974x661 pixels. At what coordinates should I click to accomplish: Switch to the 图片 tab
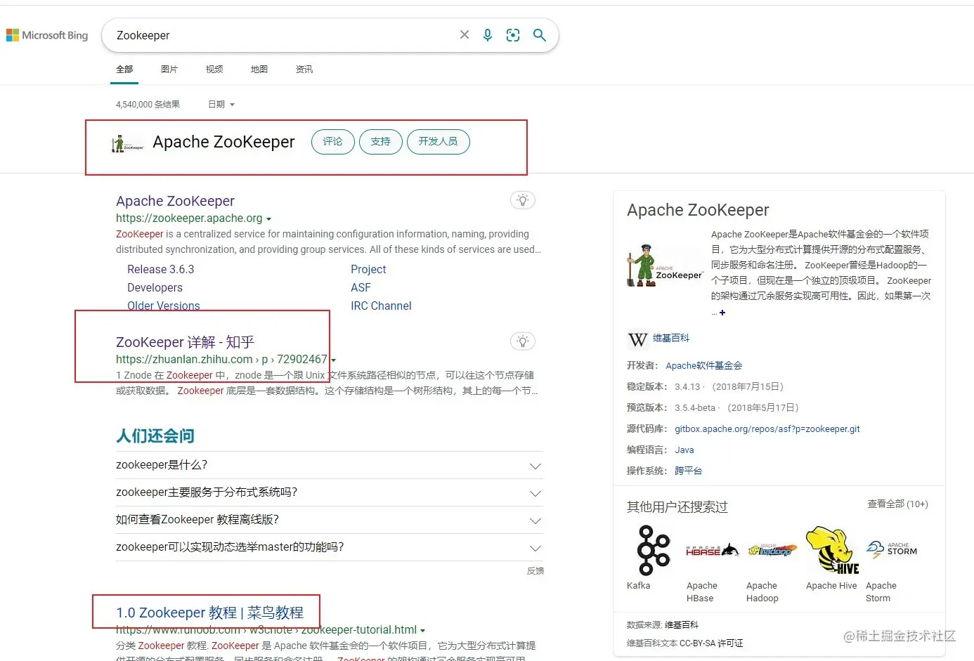169,69
